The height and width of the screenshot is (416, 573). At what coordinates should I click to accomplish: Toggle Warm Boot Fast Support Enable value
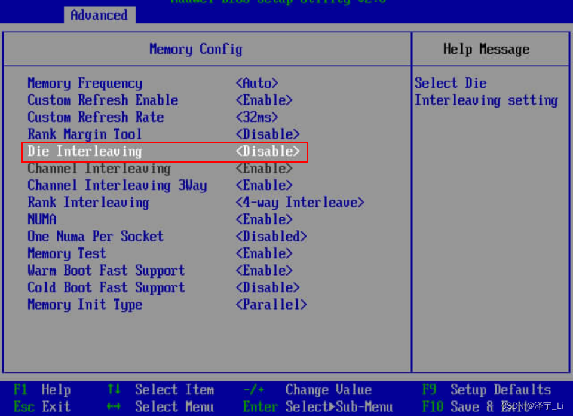tap(264, 271)
